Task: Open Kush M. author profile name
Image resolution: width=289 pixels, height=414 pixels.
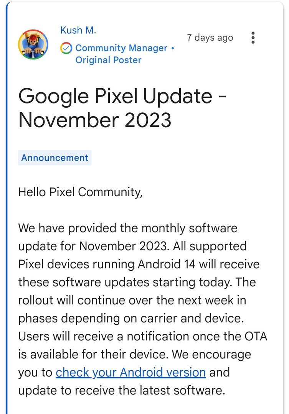Action: tap(78, 31)
